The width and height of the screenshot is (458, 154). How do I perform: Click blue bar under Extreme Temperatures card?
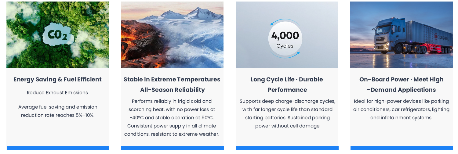point(172,148)
